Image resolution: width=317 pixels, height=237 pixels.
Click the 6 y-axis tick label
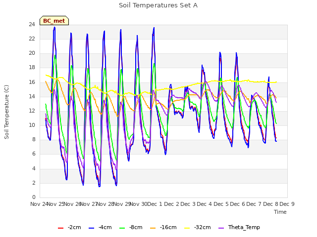[x=34, y=154]
